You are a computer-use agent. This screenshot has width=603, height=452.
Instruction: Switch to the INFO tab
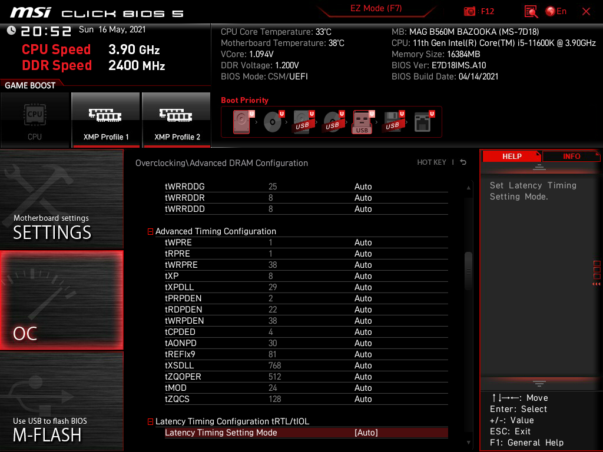[571, 157]
